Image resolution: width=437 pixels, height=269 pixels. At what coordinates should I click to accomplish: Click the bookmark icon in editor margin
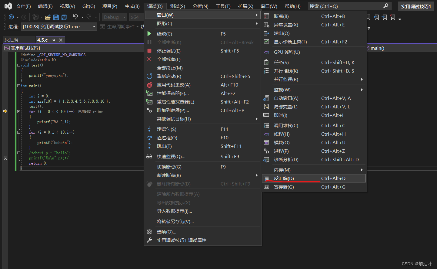pyautogui.click(x=5, y=158)
